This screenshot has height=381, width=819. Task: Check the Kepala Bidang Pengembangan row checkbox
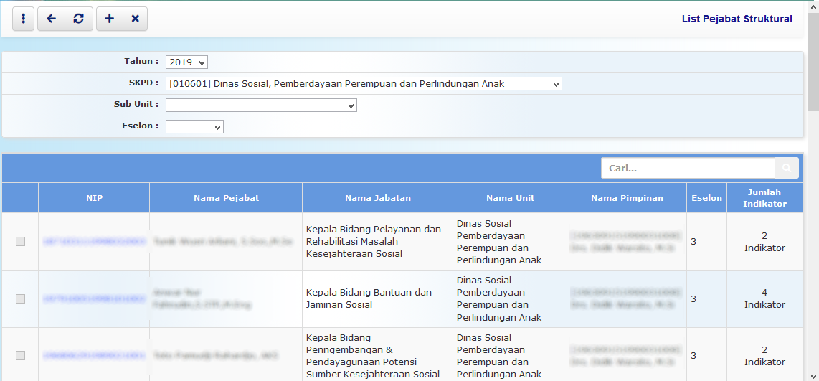[x=20, y=355]
